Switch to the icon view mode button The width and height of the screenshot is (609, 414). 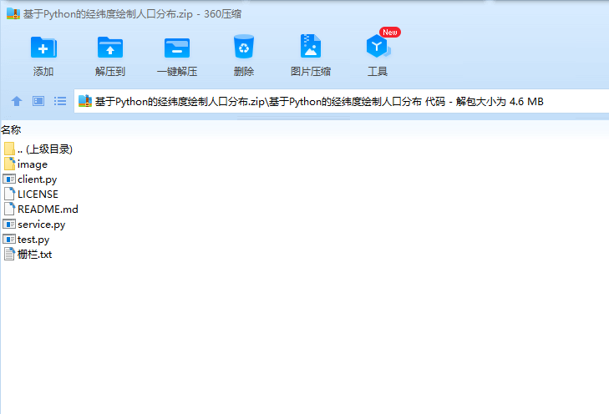pos(38,101)
